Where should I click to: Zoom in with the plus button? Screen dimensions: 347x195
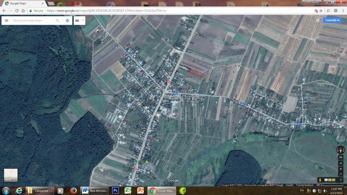[341, 169]
